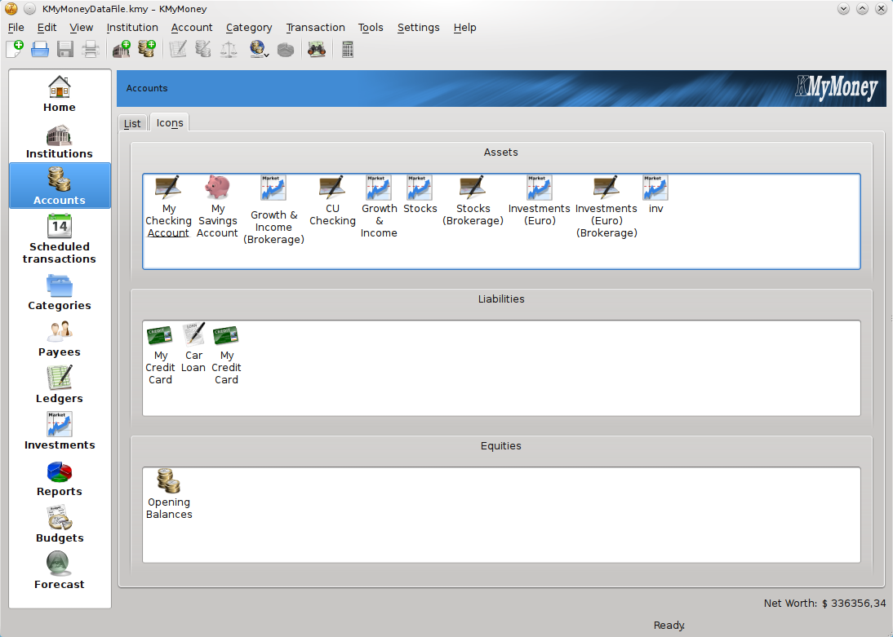The width and height of the screenshot is (893, 637).
Task: Select the Icons tab
Action: click(170, 122)
